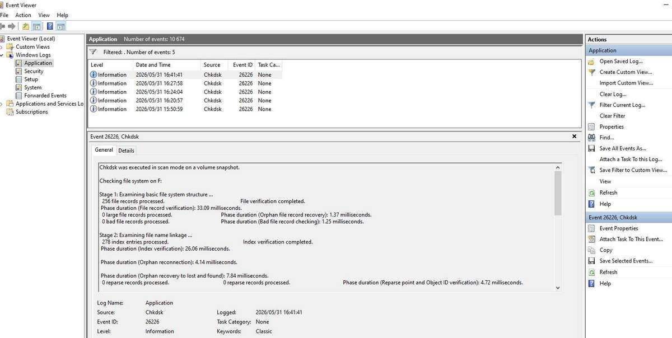This screenshot has width=672, height=338.
Task: Click the event description scrollbar down arrow
Action: click(x=557, y=288)
